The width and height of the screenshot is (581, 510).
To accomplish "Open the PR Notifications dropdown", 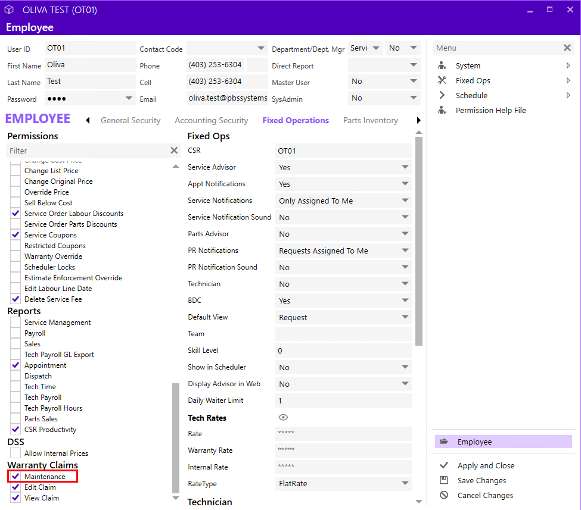I will [x=343, y=251].
